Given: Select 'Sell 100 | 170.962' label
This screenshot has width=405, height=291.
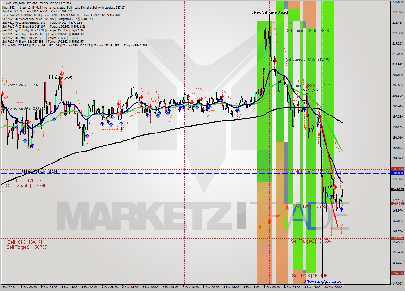Looking at the screenshot, I should tap(310, 206).
